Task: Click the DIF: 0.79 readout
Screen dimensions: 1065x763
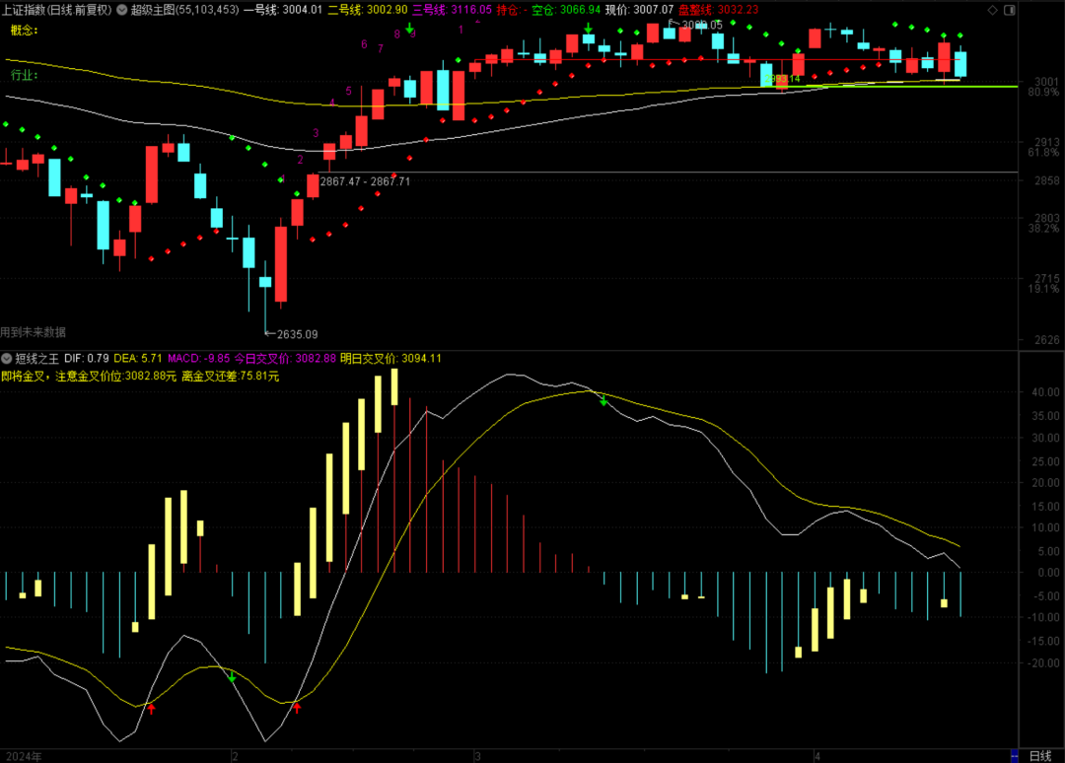Action: [x=86, y=359]
